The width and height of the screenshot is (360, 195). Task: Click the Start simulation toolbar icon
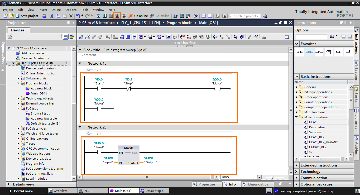[x=117, y=16]
